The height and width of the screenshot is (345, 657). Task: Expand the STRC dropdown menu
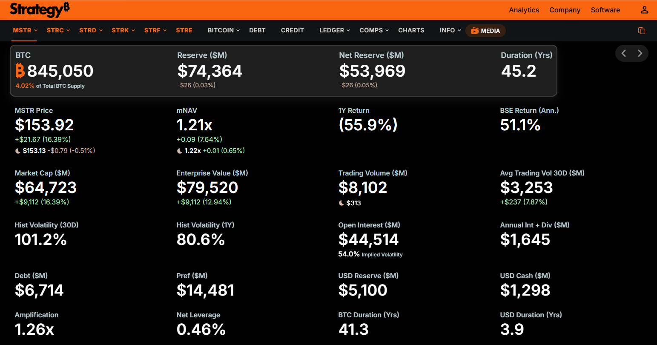[x=58, y=30]
